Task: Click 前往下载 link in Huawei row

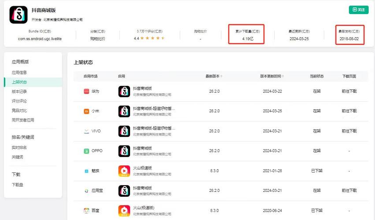Action: tap(349, 91)
